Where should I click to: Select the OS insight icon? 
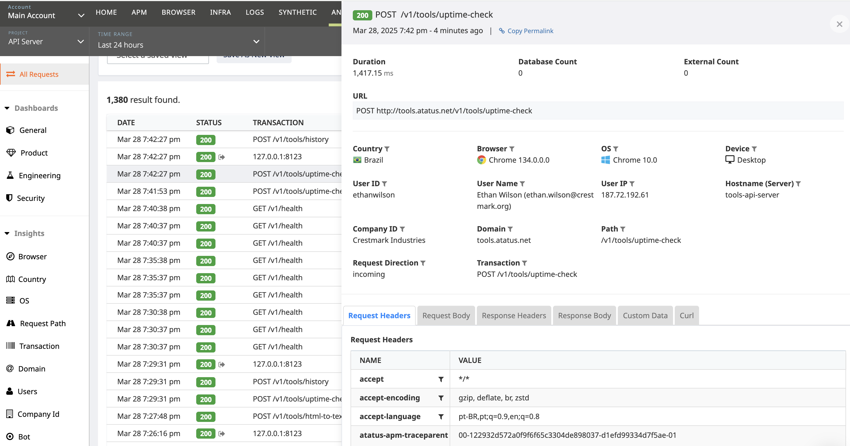click(10, 300)
